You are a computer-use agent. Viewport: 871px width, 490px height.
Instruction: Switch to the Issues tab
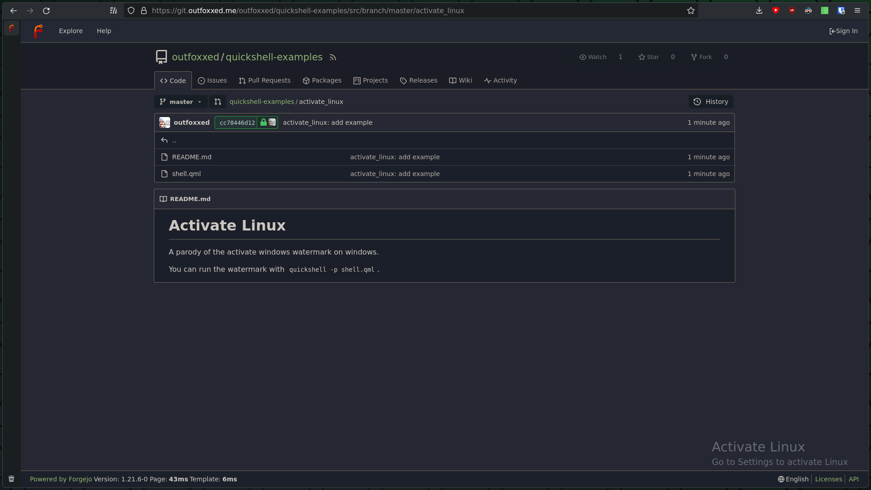pos(212,80)
